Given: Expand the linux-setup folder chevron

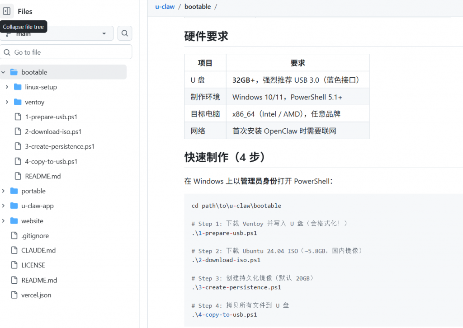Looking at the screenshot, I should [x=7, y=87].
